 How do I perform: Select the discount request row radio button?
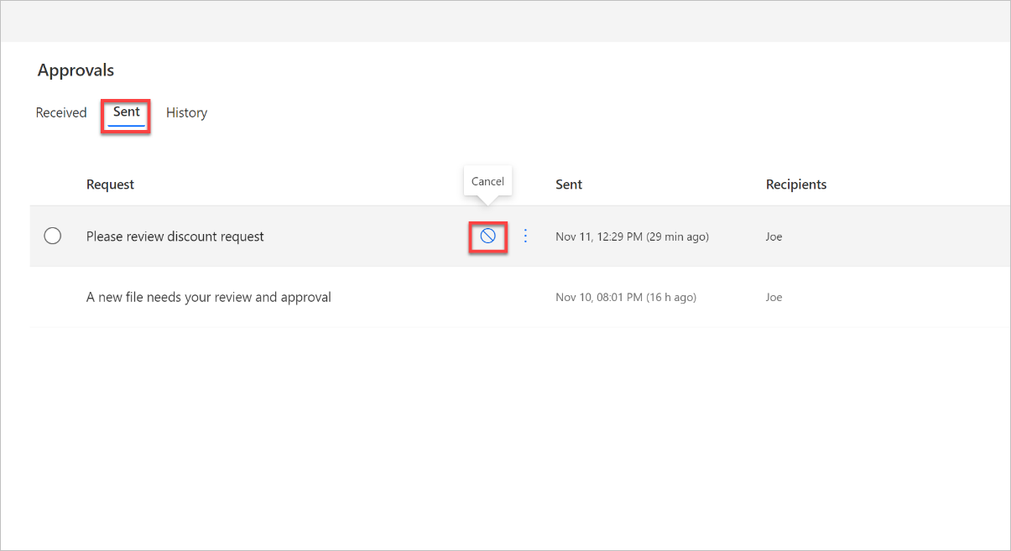point(52,237)
